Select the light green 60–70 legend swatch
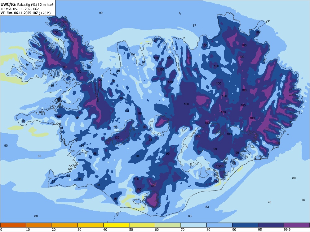The height and width of the screenshot is (232, 310). coord(168,225)
